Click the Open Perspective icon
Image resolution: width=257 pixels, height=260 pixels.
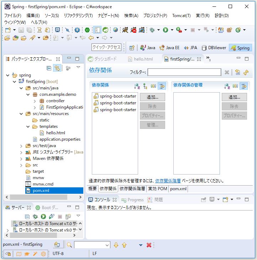(x=132, y=48)
